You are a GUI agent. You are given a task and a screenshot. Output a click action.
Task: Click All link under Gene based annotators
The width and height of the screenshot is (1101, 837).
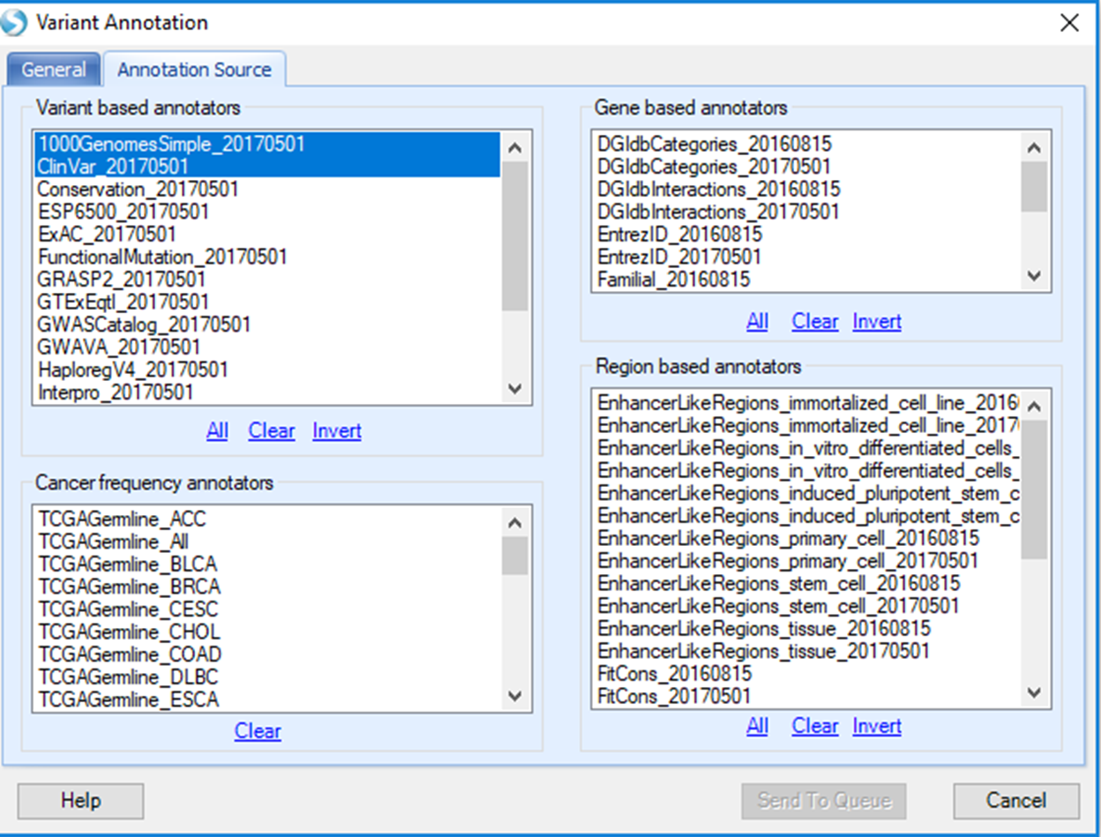758,322
